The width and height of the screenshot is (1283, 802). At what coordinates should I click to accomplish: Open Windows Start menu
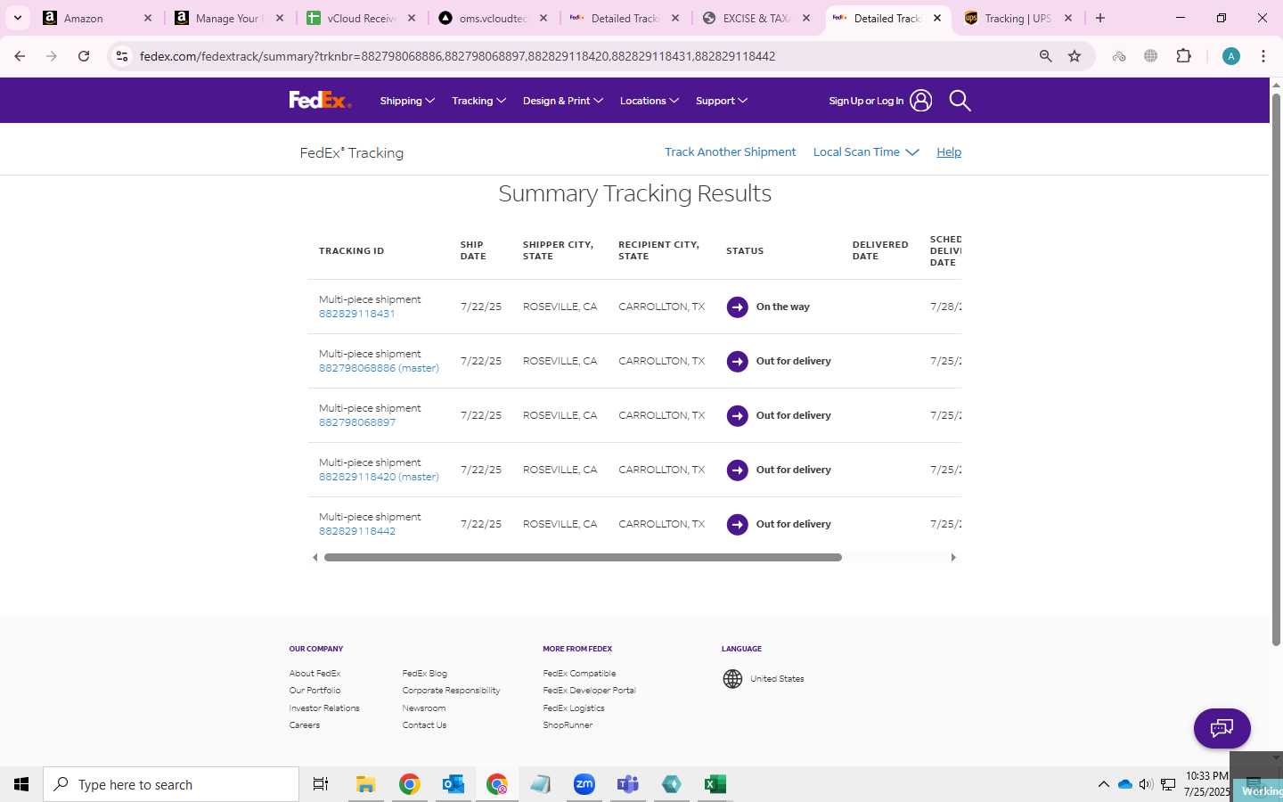21,784
